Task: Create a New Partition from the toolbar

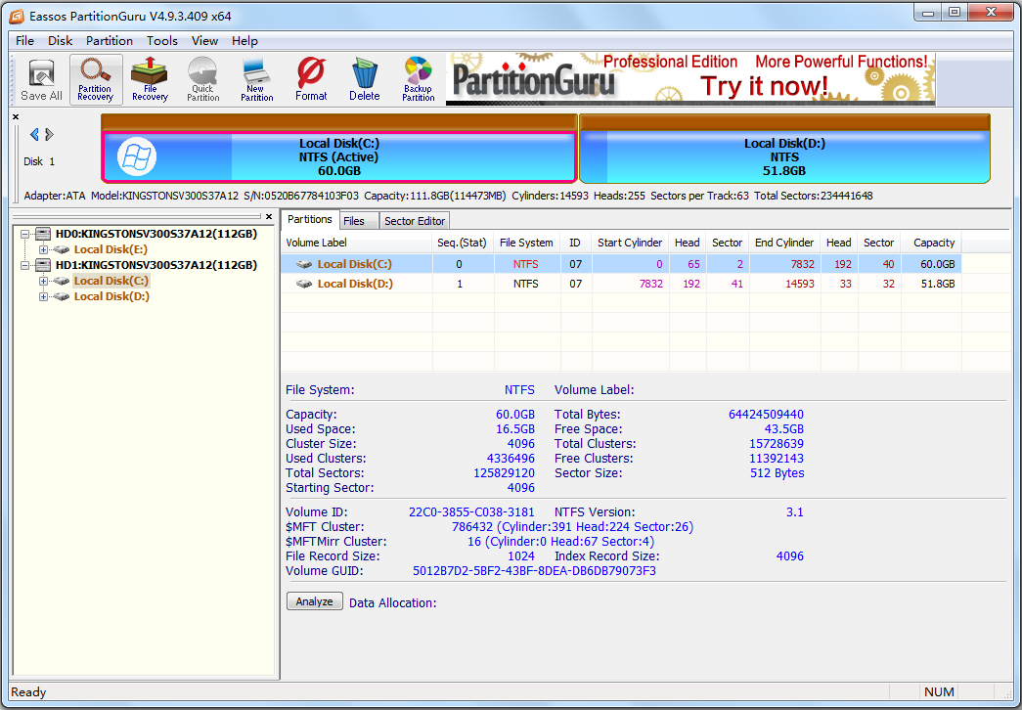Action: point(256,79)
